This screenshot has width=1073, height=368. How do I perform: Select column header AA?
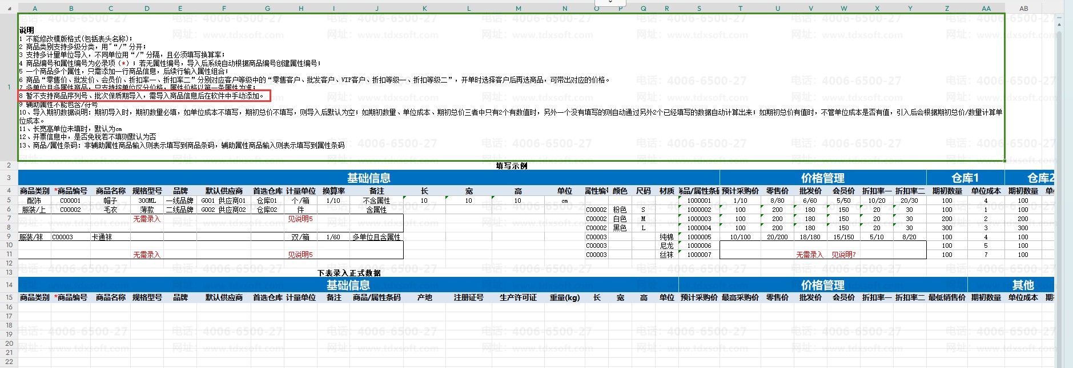986,9
